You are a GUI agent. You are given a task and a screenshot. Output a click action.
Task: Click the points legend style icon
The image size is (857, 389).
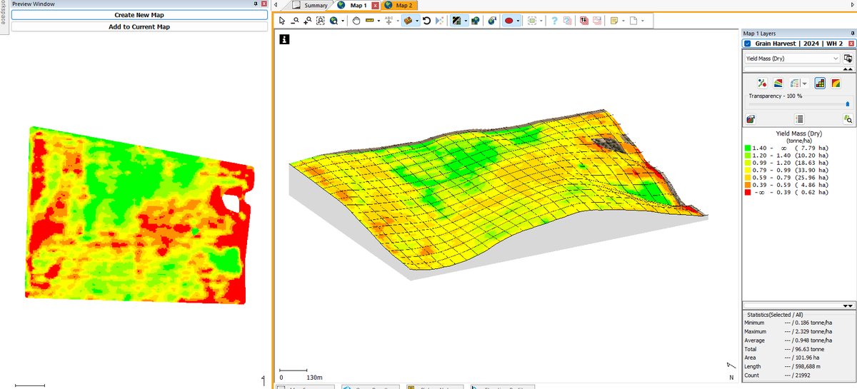coord(762,83)
